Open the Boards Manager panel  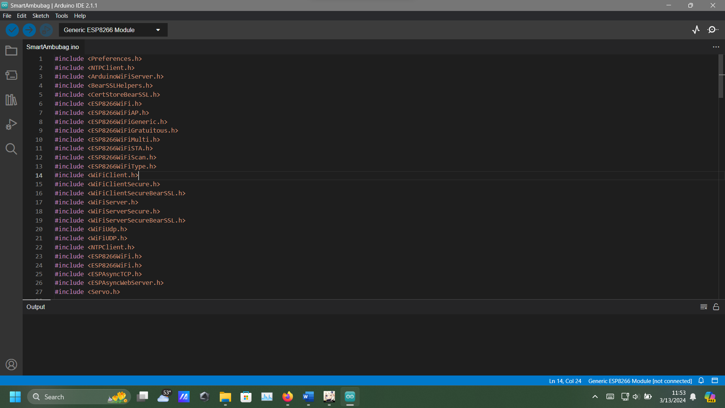point(11,75)
